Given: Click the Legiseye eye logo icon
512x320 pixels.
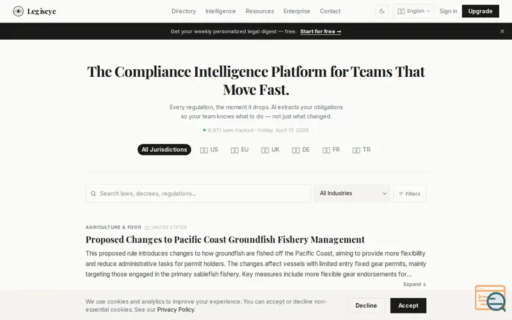Looking at the screenshot, I should tap(19, 11).
